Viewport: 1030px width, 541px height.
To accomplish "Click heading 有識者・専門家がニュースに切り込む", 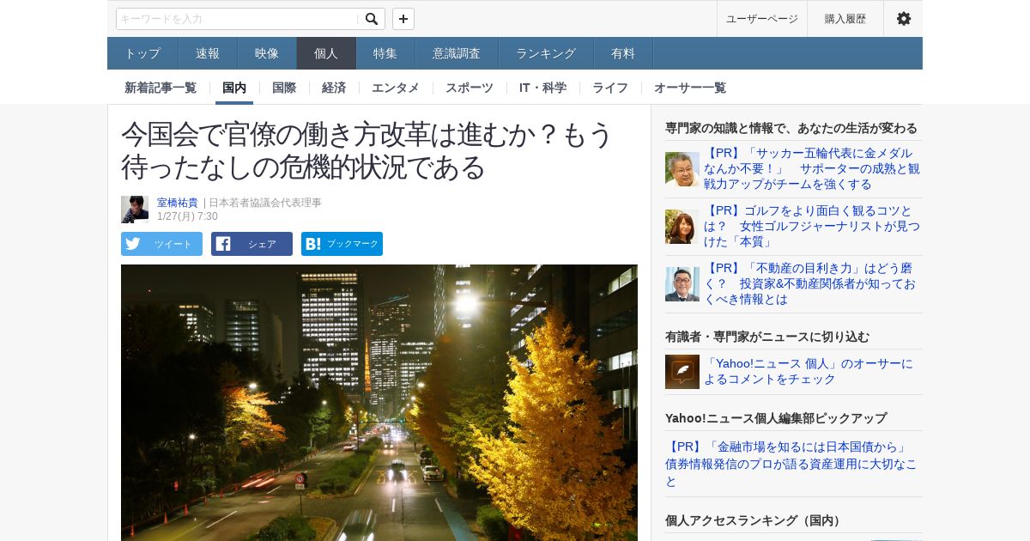I will (x=767, y=337).
